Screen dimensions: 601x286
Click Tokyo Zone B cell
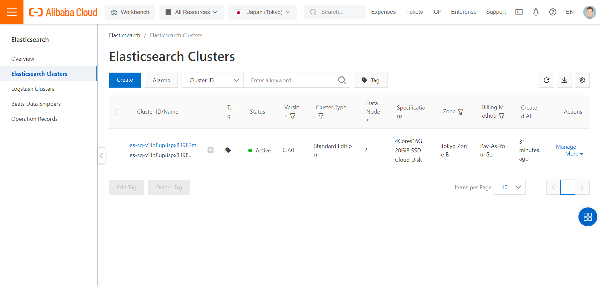pos(454,150)
